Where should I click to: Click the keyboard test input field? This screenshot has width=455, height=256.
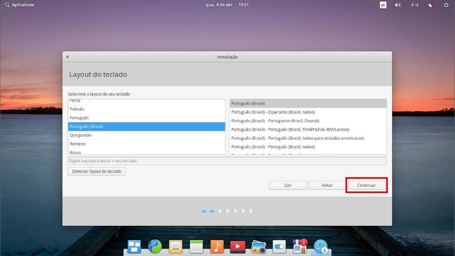point(227,161)
